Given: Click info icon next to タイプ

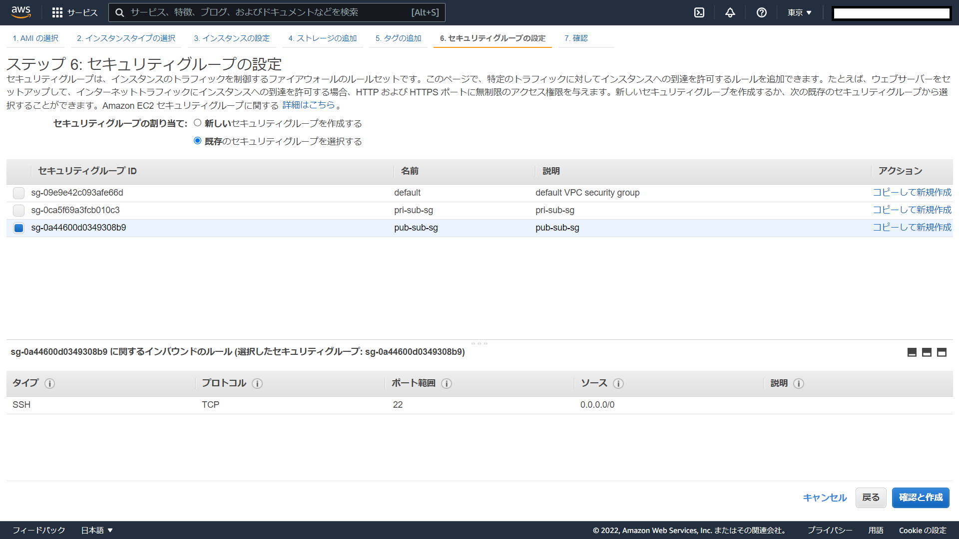Looking at the screenshot, I should pyautogui.click(x=49, y=383).
